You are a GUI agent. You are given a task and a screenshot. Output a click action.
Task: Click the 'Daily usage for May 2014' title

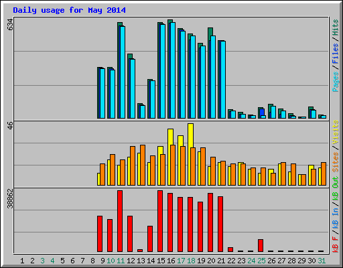click(69, 10)
